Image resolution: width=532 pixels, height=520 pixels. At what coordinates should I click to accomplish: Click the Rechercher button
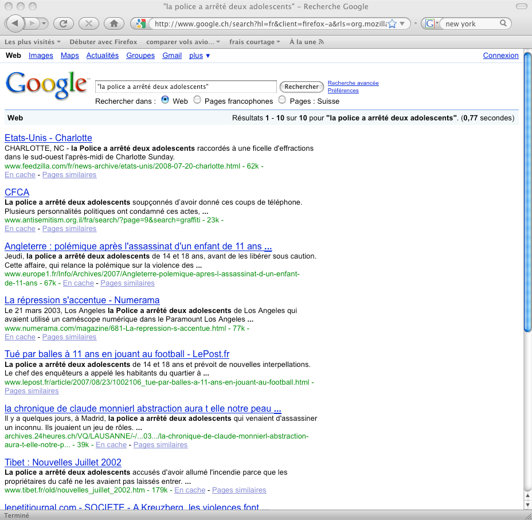302,87
